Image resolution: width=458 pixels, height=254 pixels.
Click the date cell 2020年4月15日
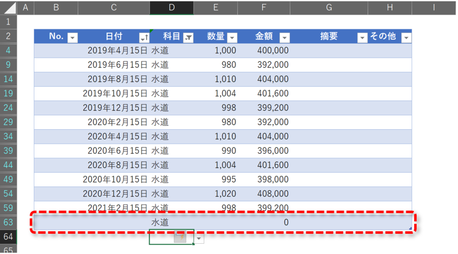point(114,136)
